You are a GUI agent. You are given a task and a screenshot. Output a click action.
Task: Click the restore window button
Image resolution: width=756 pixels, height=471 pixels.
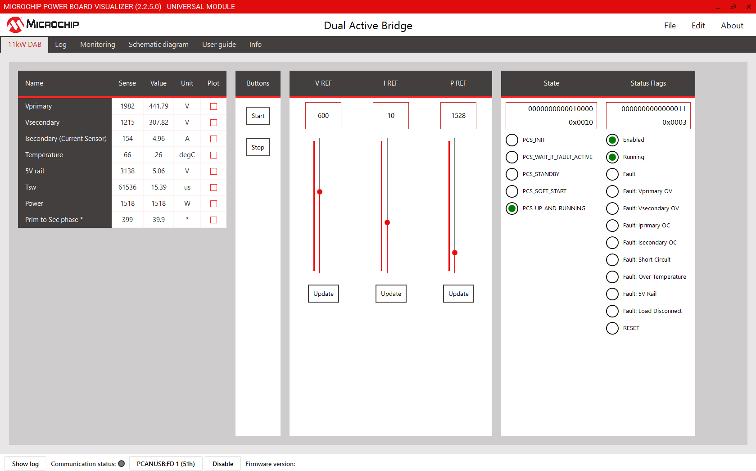733,7
